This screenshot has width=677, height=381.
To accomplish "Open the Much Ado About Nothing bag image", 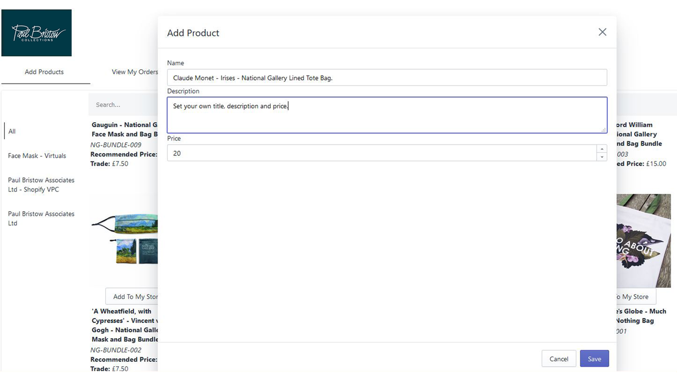I will pos(644,241).
